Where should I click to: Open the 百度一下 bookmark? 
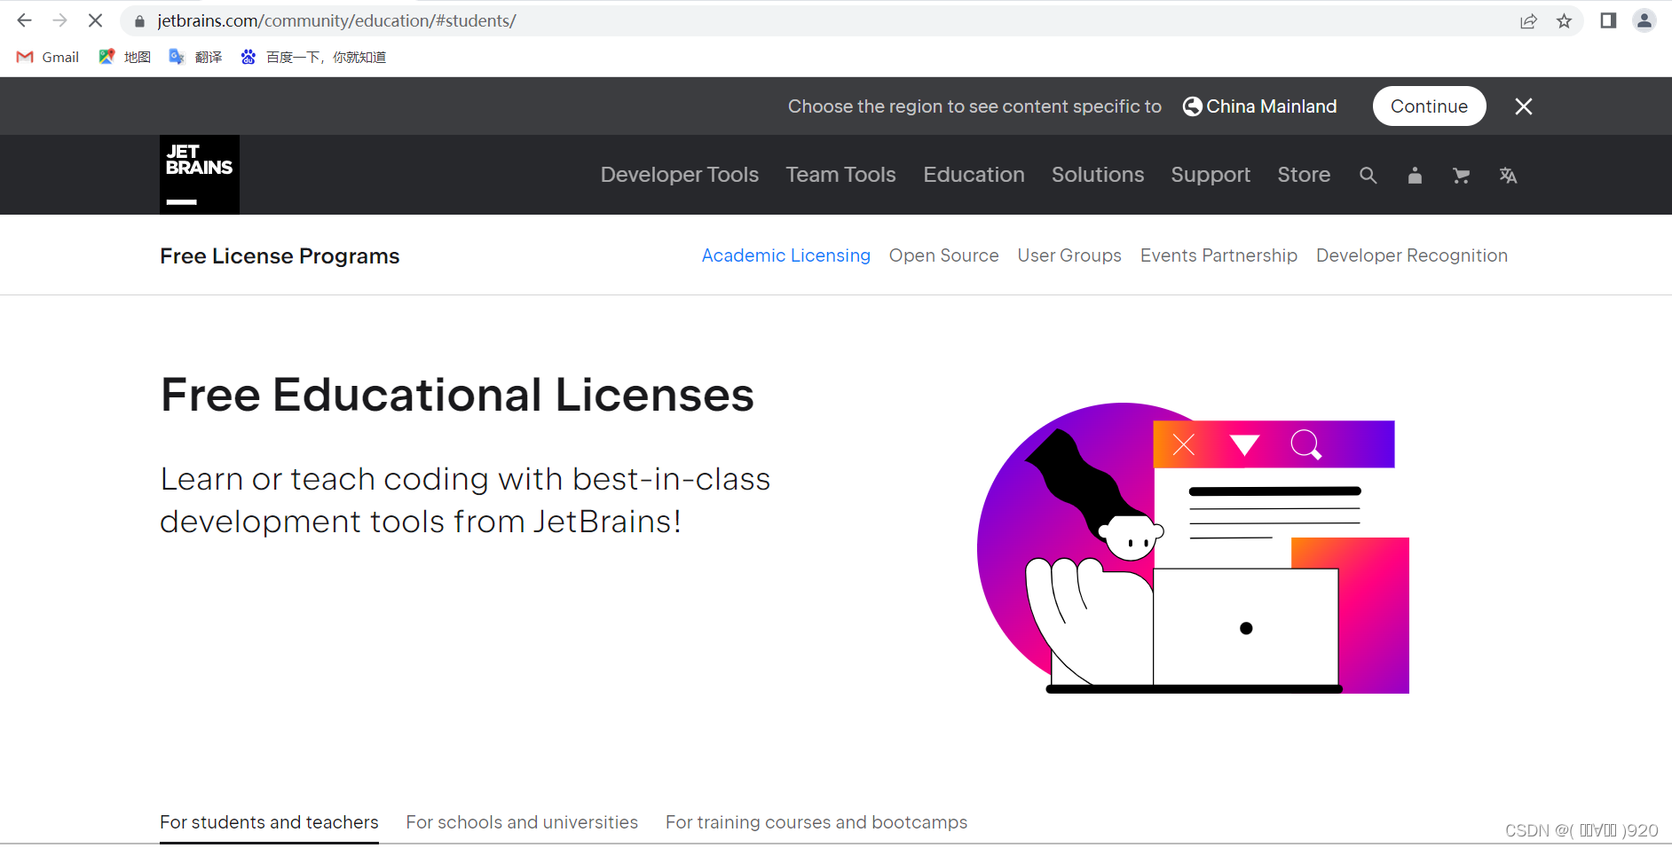[313, 57]
